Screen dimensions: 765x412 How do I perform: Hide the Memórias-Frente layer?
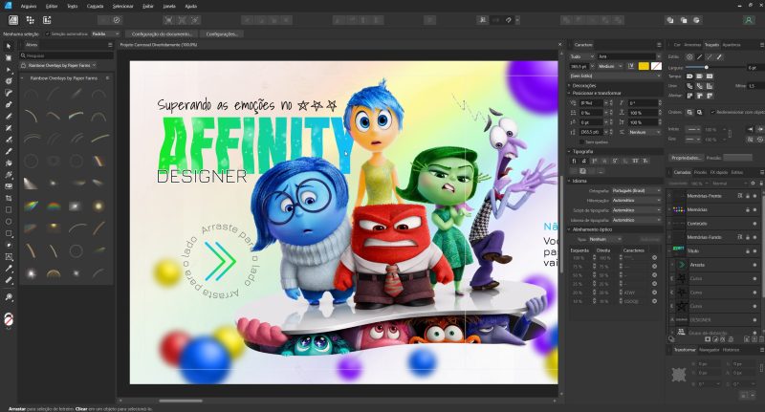pos(754,196)
